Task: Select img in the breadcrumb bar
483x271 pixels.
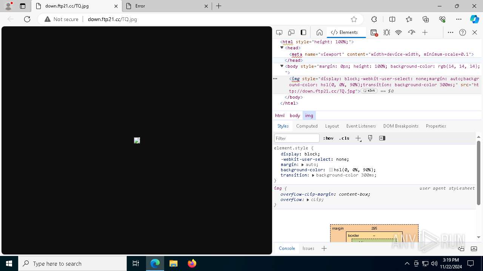Action: pos(309,116)
